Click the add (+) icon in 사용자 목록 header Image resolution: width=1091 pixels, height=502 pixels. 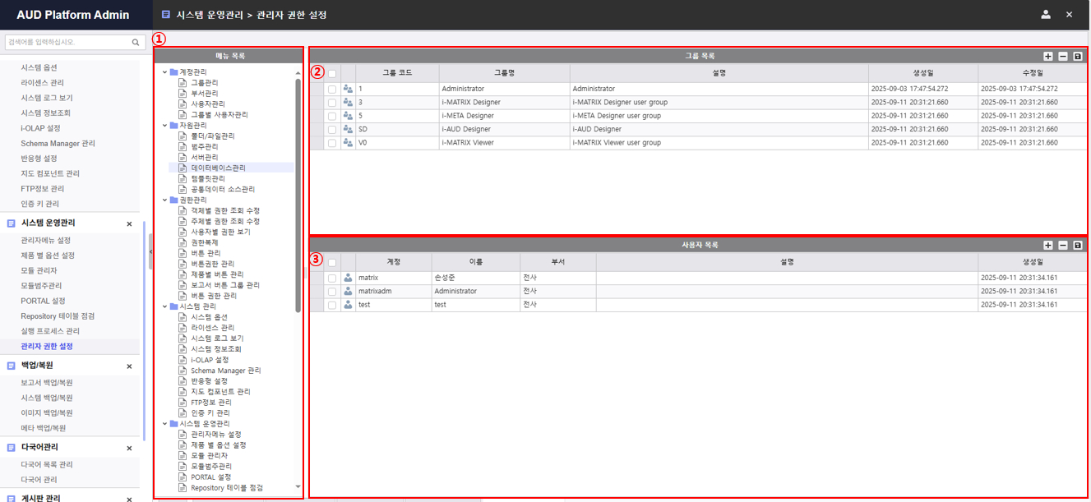point(1047,246)
